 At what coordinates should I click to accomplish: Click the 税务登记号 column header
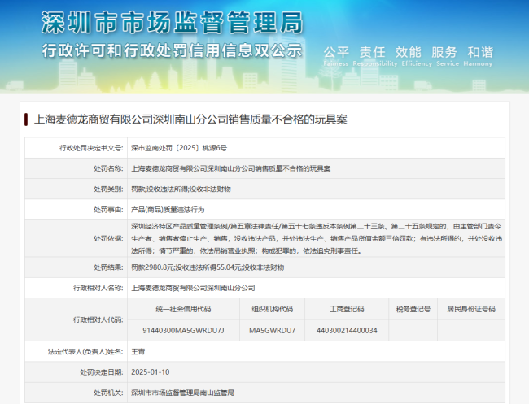[x=413, y=309]
